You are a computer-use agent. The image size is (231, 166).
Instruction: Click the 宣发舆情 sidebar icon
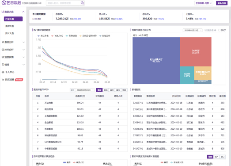(x=3, y=57)
